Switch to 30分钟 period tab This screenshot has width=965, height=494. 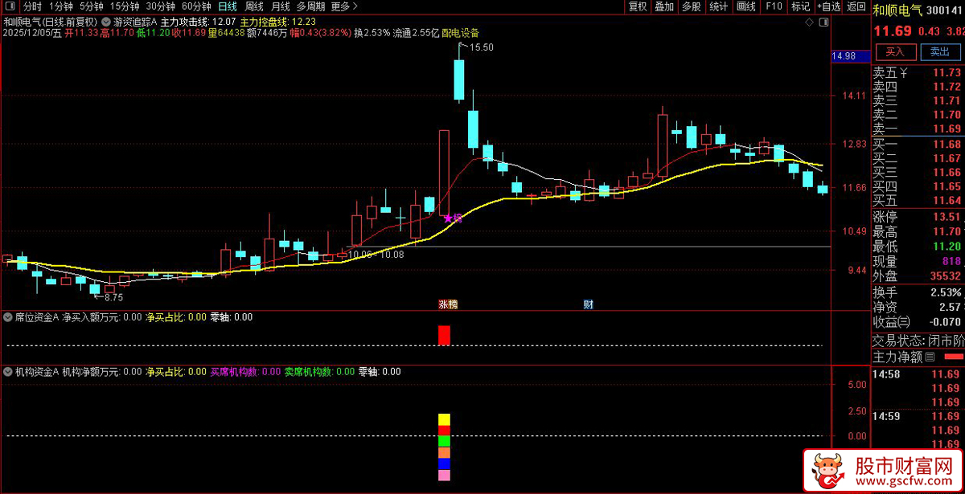[160, 6]
